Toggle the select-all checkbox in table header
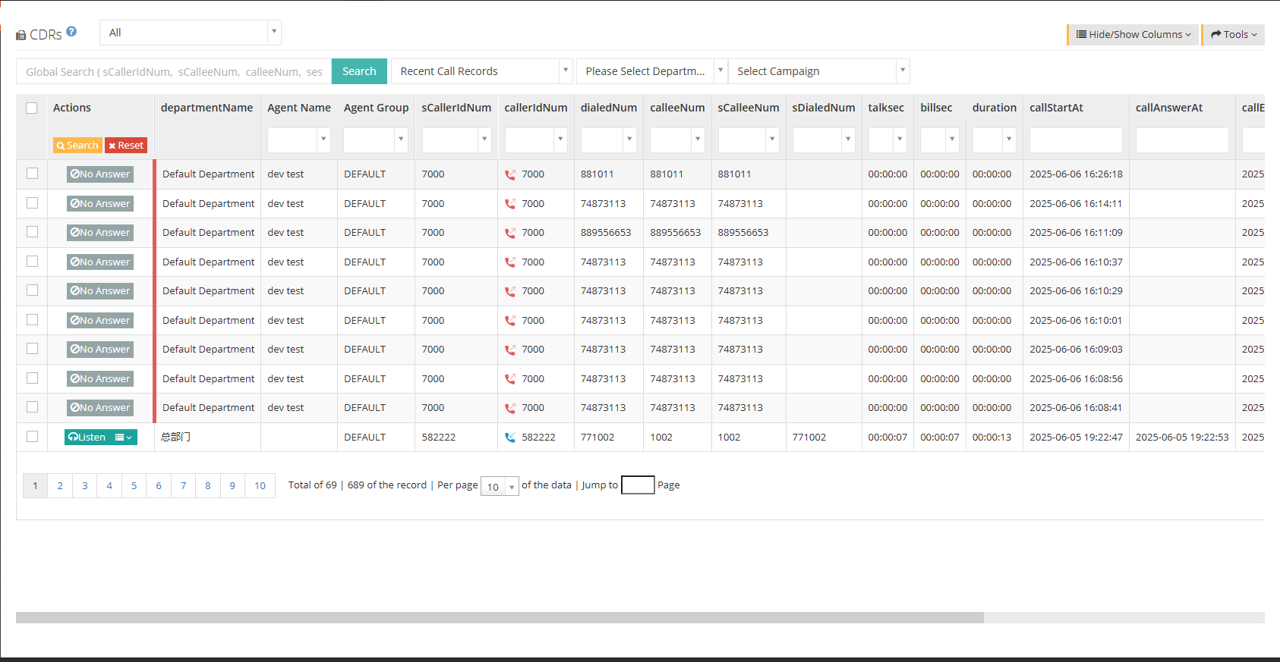 pos(32,108)
